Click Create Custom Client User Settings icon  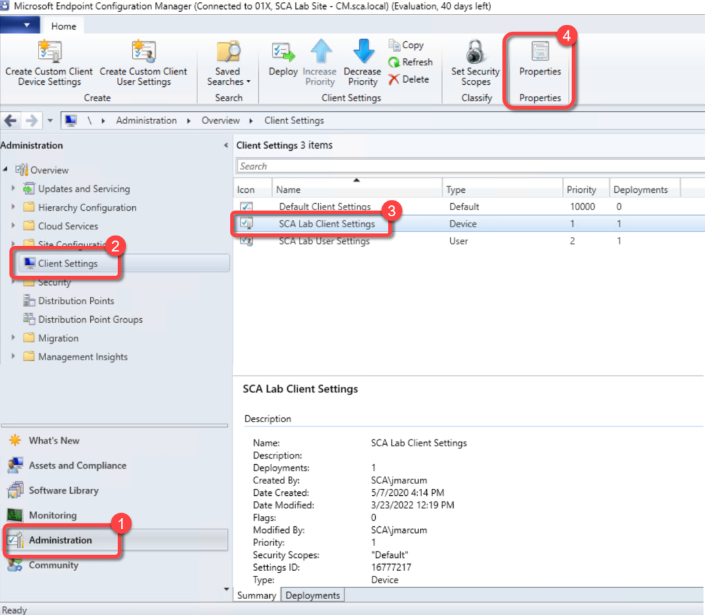pyautogui.click(x=143, y=52)
